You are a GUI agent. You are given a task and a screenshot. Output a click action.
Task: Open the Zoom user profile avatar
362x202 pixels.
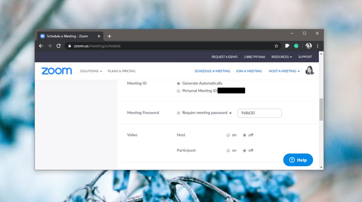[x=310, y=70]
